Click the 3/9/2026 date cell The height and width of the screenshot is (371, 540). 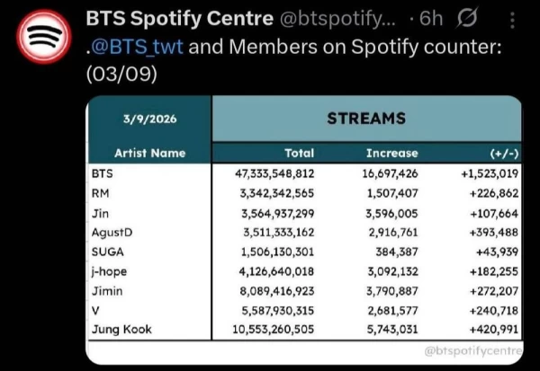tap(149, 119)
